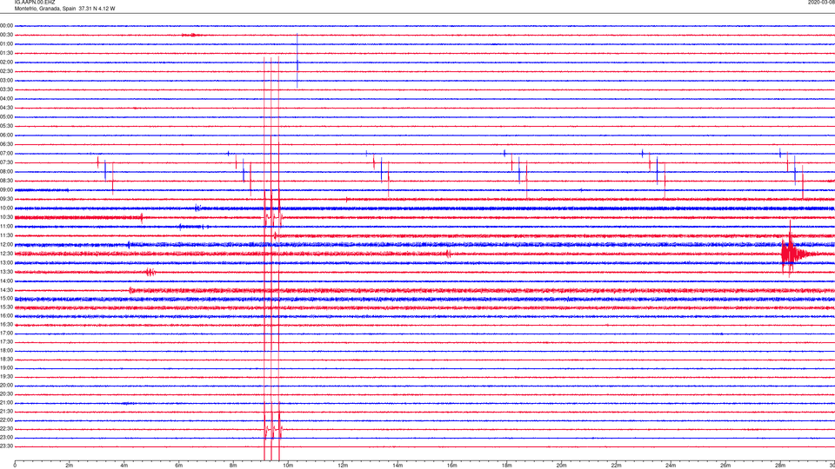Click the 24m tick on the minute axis
Image resolution: width=835 pixels, height=469 pixels.
tap(671, 466)
